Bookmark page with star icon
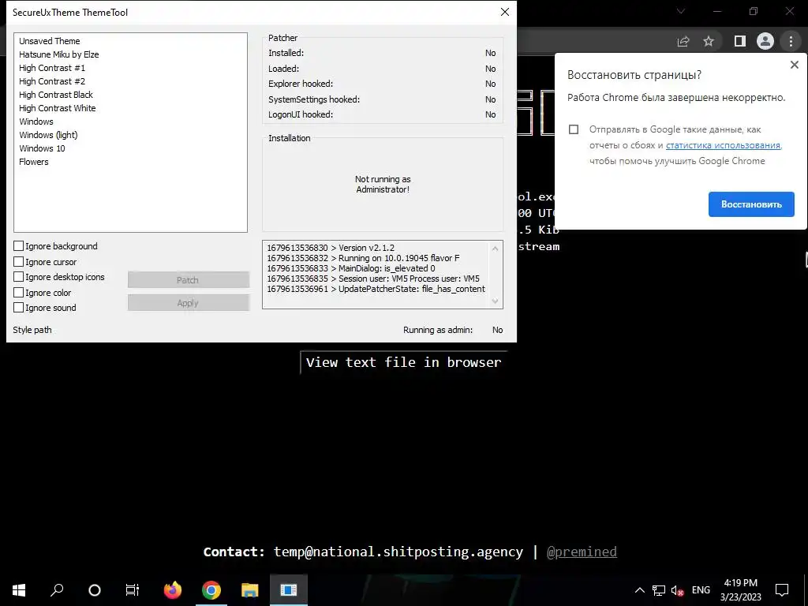Image resolution: width=808 pixels, height=606 pixels. coord(709,41)
